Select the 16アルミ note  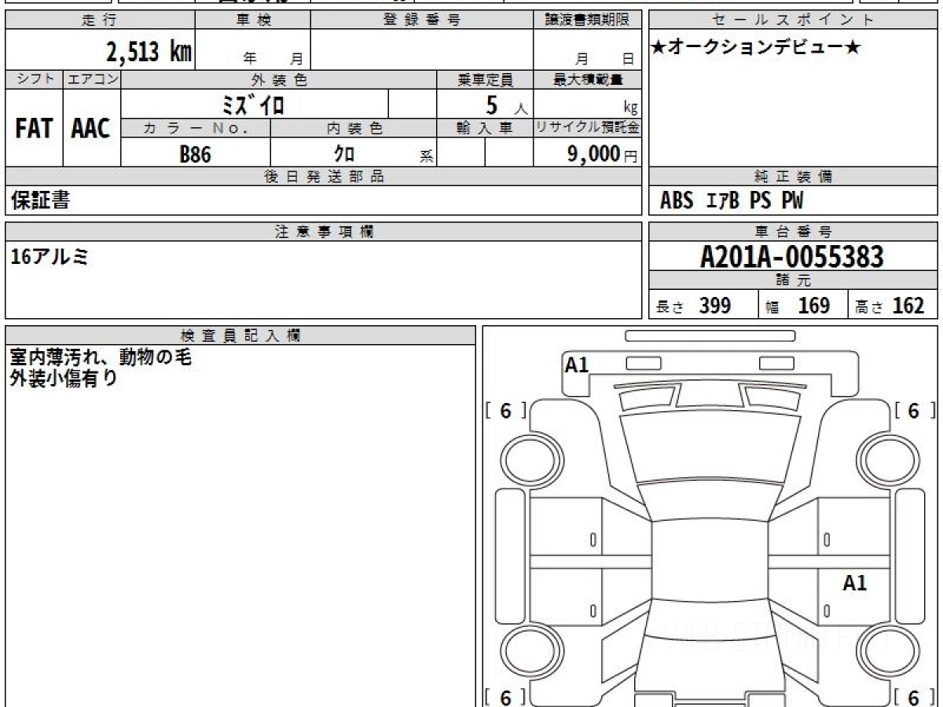[49, 256]
